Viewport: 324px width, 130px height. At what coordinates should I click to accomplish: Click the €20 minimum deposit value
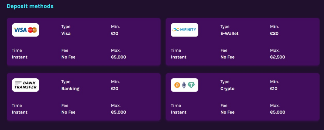coord(274,33)
